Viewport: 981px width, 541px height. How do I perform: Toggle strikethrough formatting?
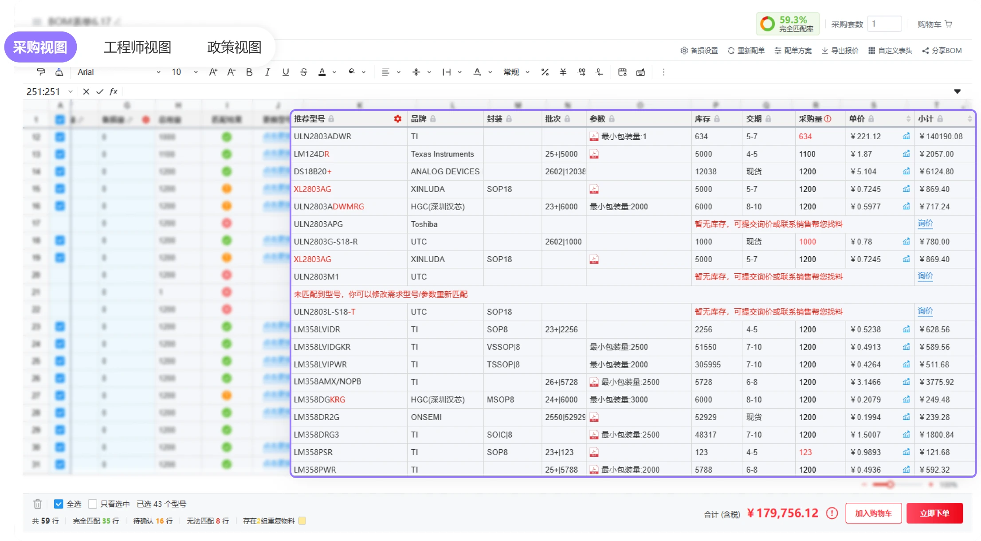(x=304, y=72)
